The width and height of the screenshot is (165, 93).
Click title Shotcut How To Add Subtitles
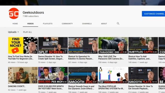pyautogui.click(x=139, y=58)
